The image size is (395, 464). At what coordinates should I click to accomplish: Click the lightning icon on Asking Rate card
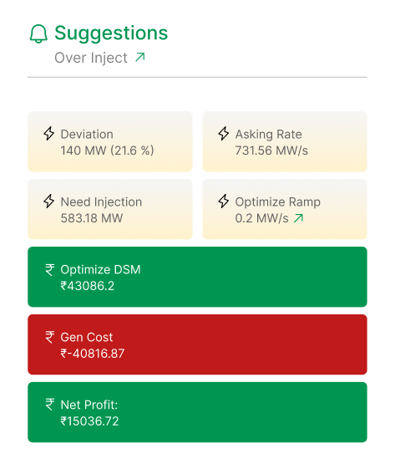pos(224,134)
